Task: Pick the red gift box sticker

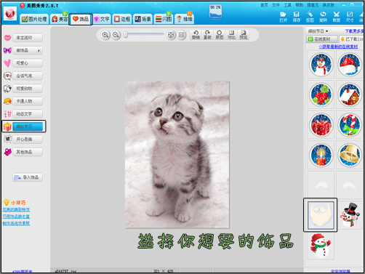Action: coord(321,125)
